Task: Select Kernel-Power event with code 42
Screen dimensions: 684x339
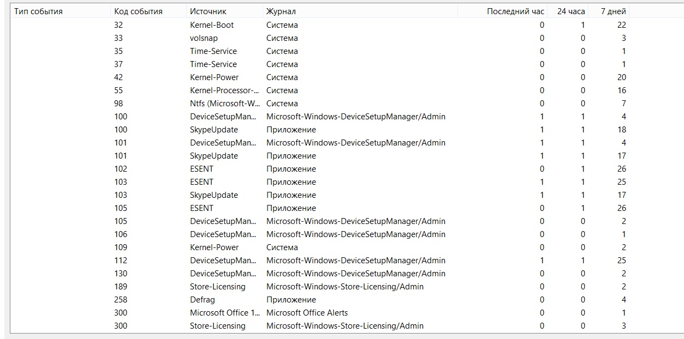Action: pyautogui.click(x=214, y=77)
